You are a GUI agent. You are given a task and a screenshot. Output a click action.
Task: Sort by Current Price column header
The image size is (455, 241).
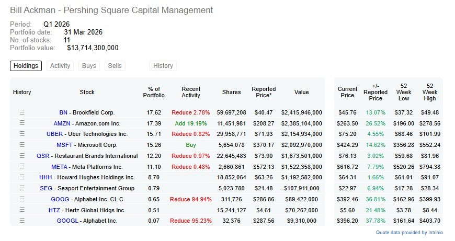[x=347, y=92]
